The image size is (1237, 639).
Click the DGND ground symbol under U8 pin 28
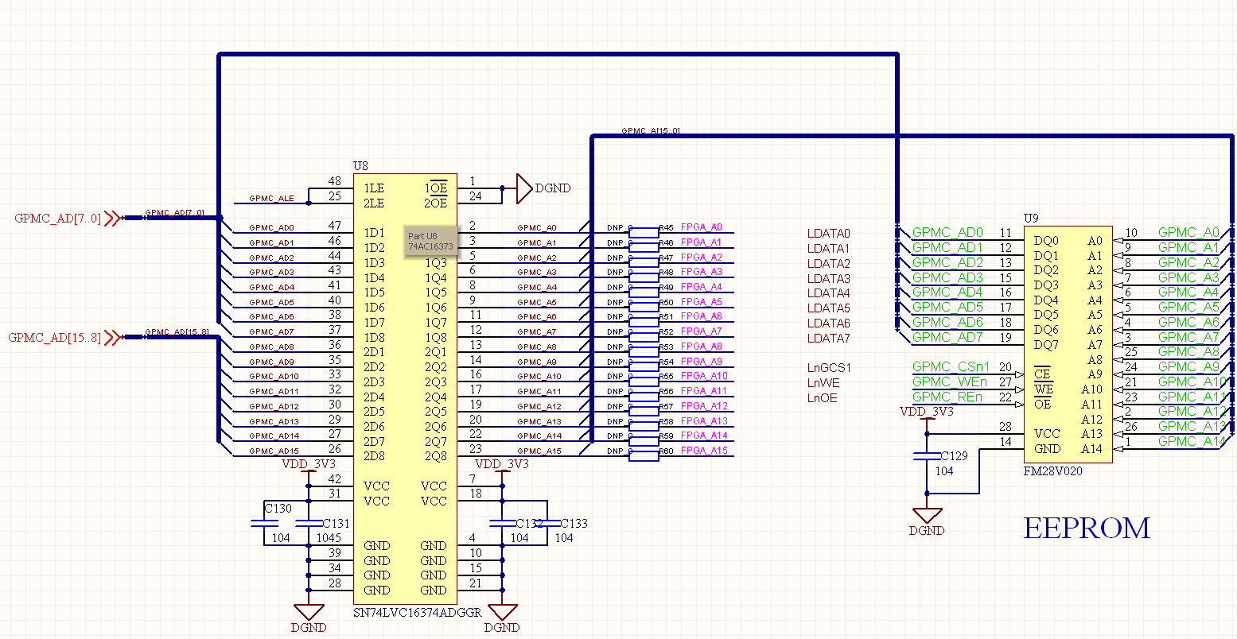tap(309, 612)
